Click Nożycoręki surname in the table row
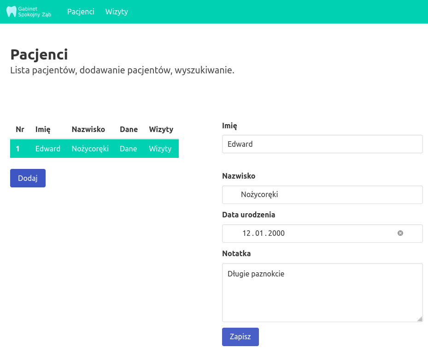 (x=90, y=149)
